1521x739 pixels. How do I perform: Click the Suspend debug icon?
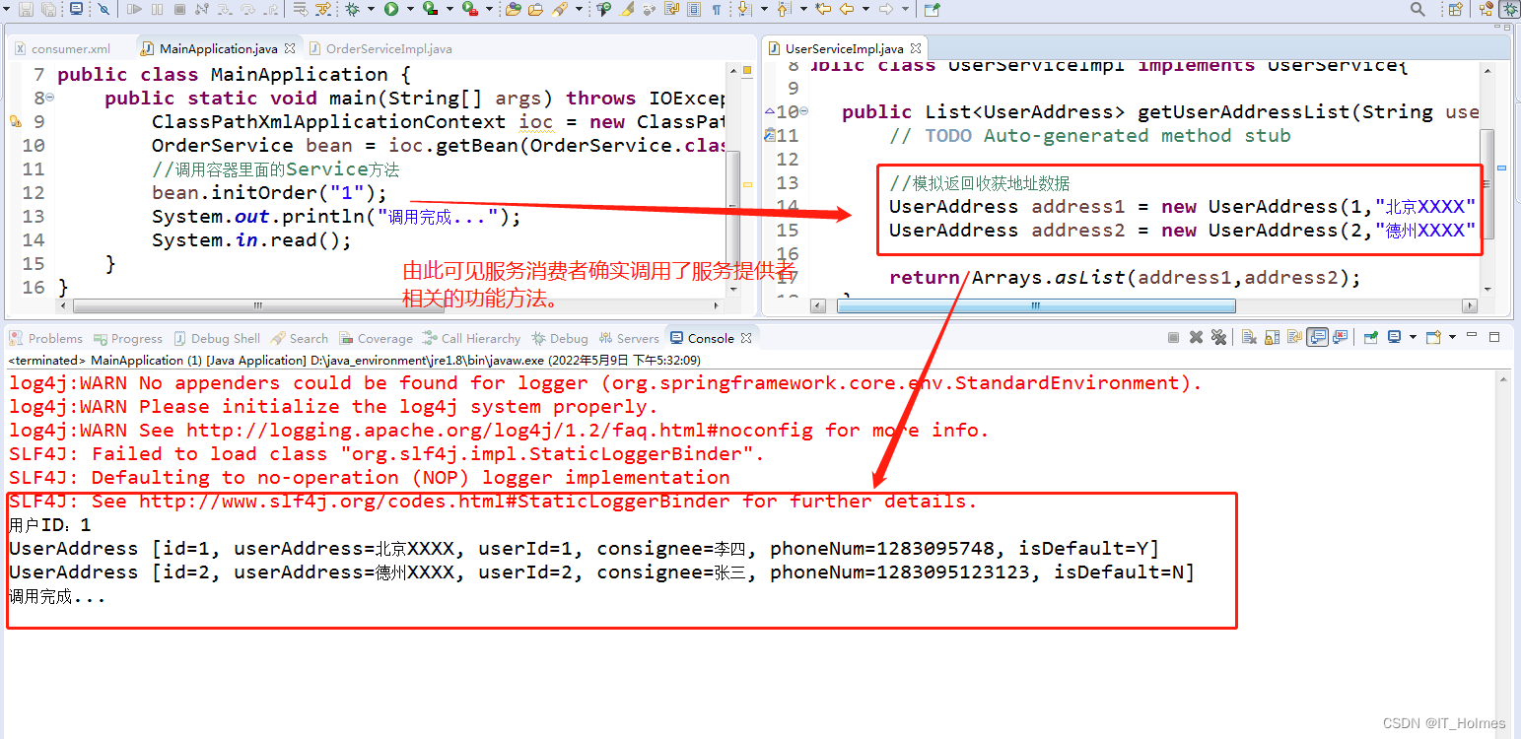tap(157, 10)
